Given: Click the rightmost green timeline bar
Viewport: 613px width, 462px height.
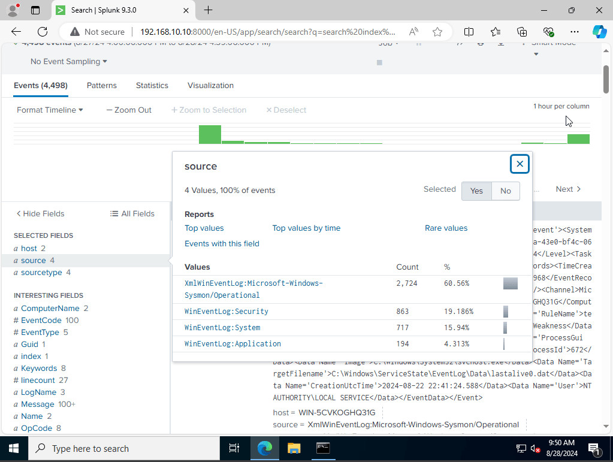Looking at the screenshot, I should [x=578, y=139].
